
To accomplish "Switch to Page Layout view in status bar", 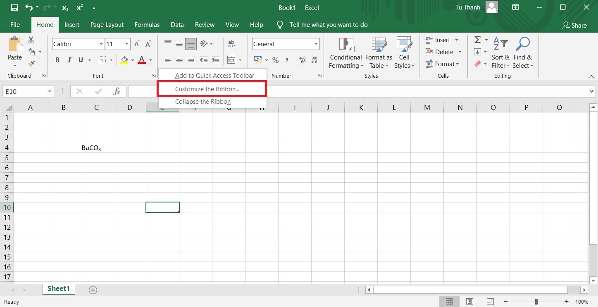I will coord(469,302).
